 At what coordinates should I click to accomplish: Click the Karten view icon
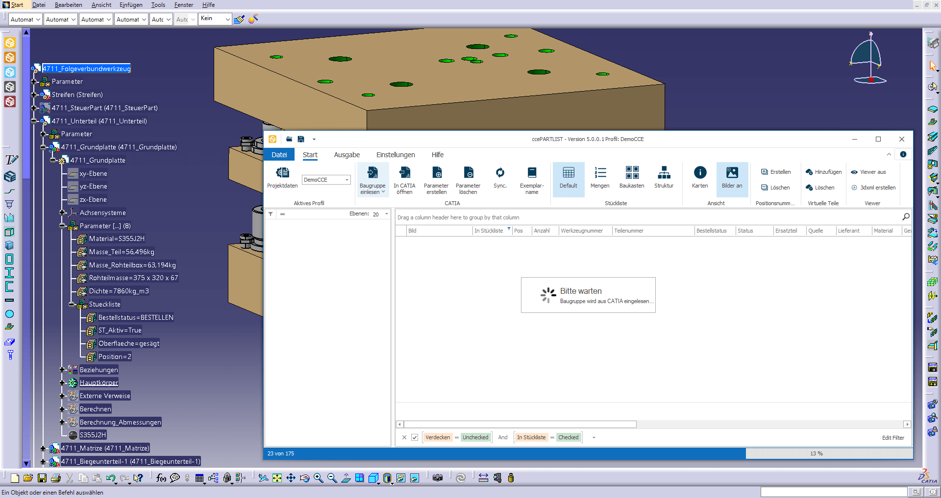(700, 173)
